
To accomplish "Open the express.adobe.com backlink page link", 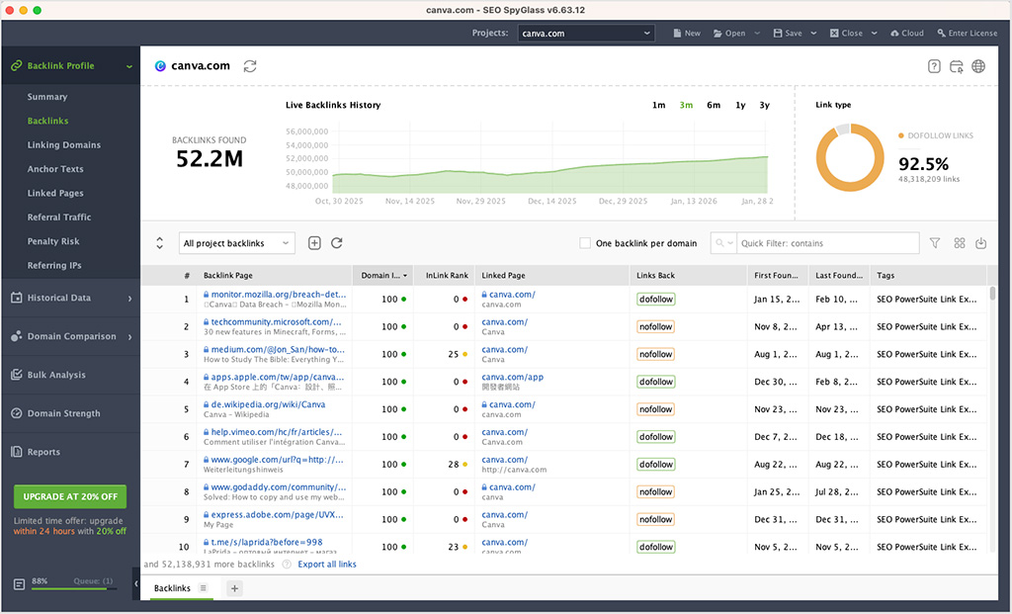I will pos(277,514).
